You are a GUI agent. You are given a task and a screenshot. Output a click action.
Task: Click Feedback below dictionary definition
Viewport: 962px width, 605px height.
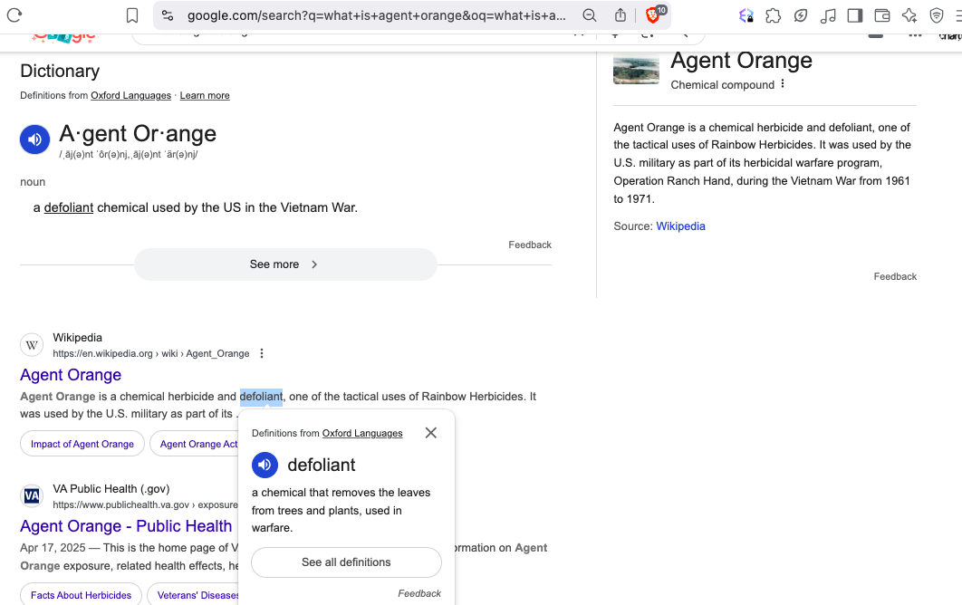[x=530, y=245]
